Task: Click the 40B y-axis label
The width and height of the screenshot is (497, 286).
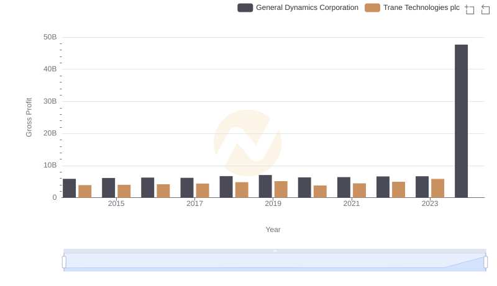Action: coord(50,69)
